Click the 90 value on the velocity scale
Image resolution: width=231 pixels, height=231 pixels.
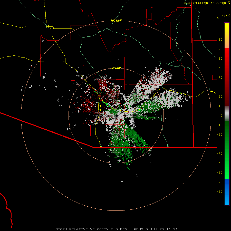[x=220, y=30]
